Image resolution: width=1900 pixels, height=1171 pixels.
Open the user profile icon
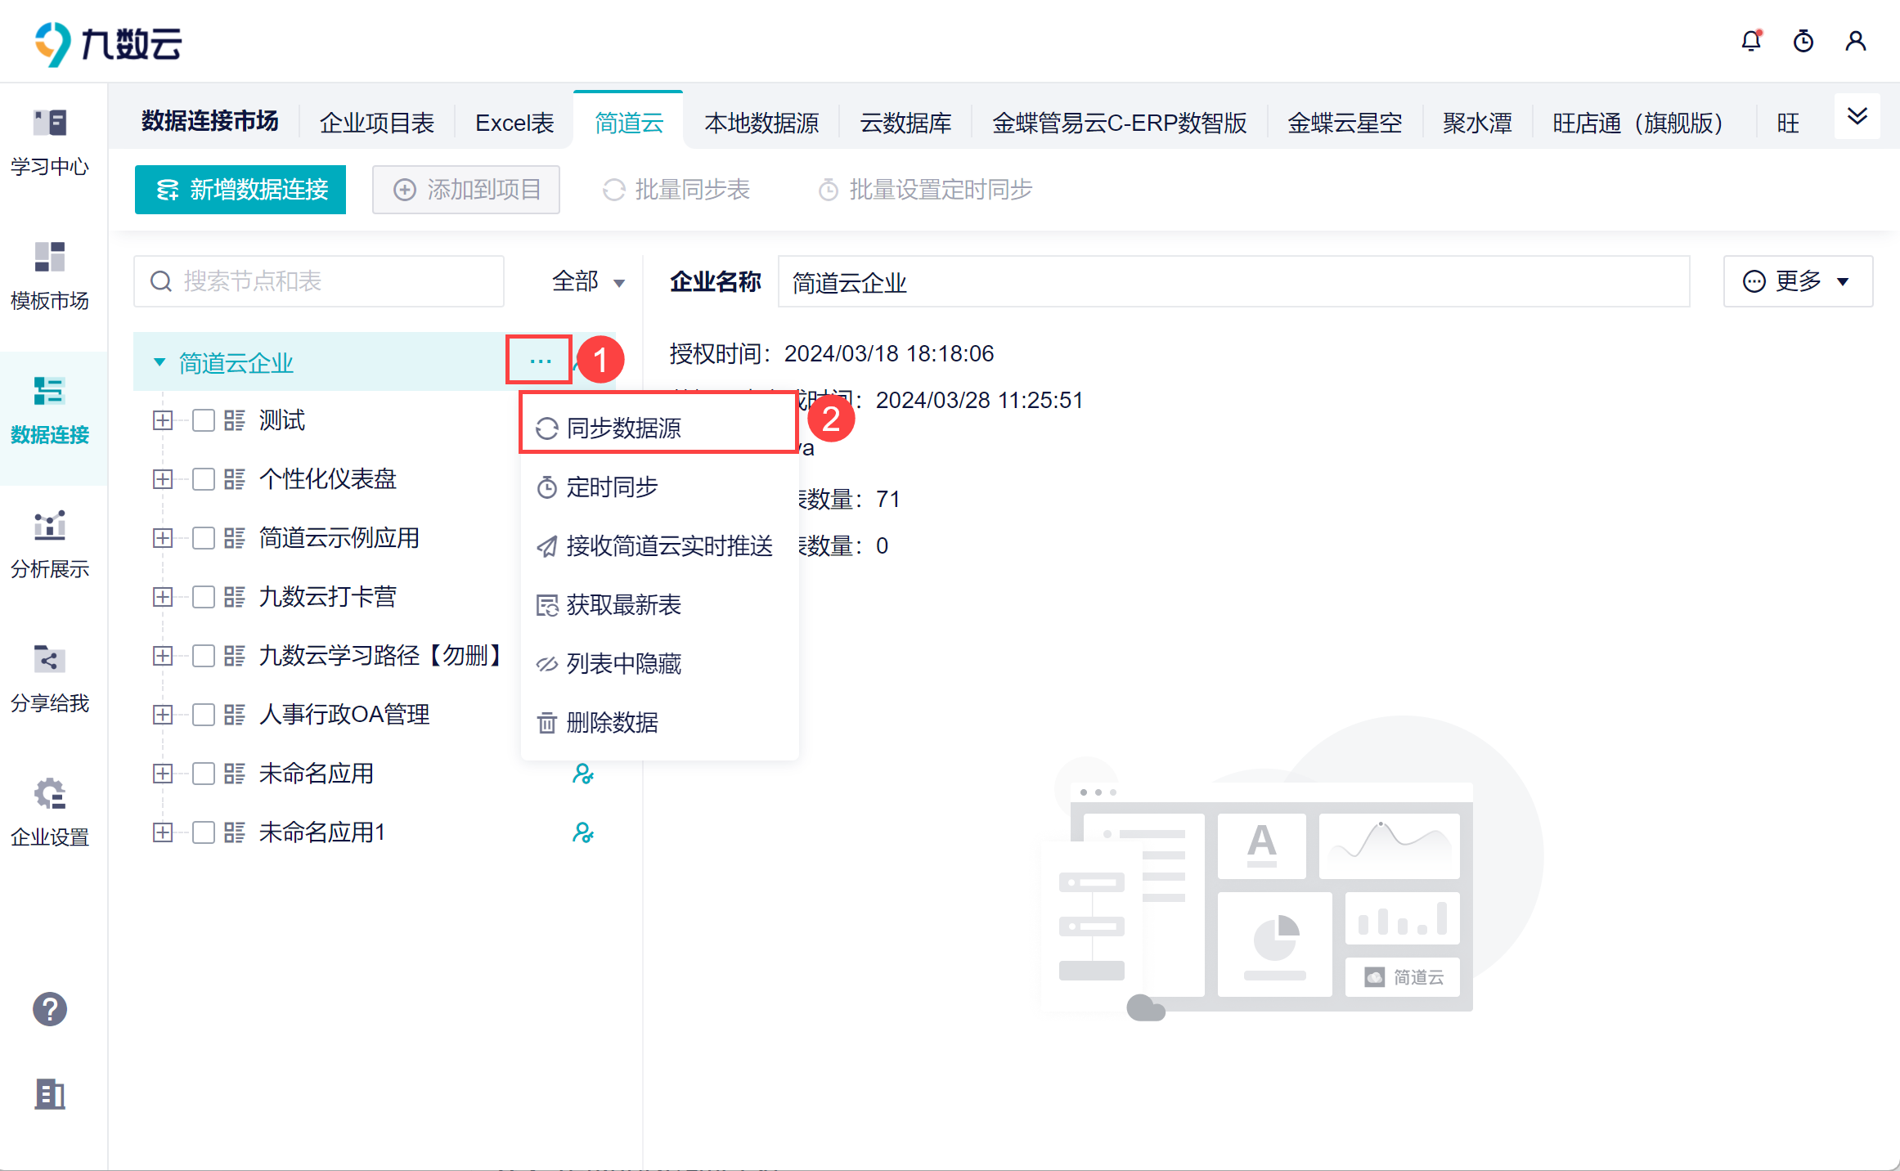click(1855, 41)
